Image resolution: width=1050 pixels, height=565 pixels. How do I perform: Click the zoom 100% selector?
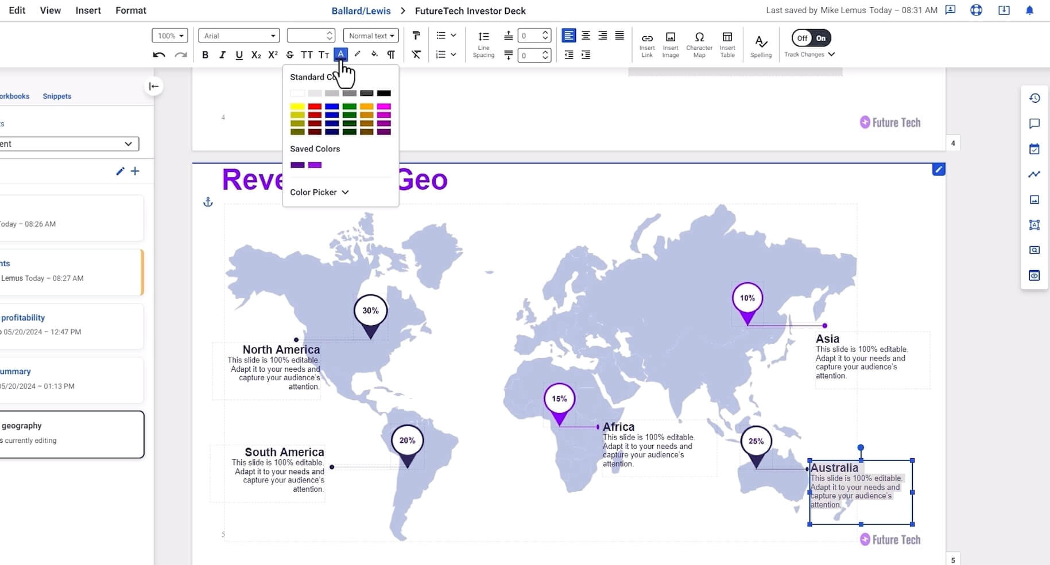coord(170,36)
